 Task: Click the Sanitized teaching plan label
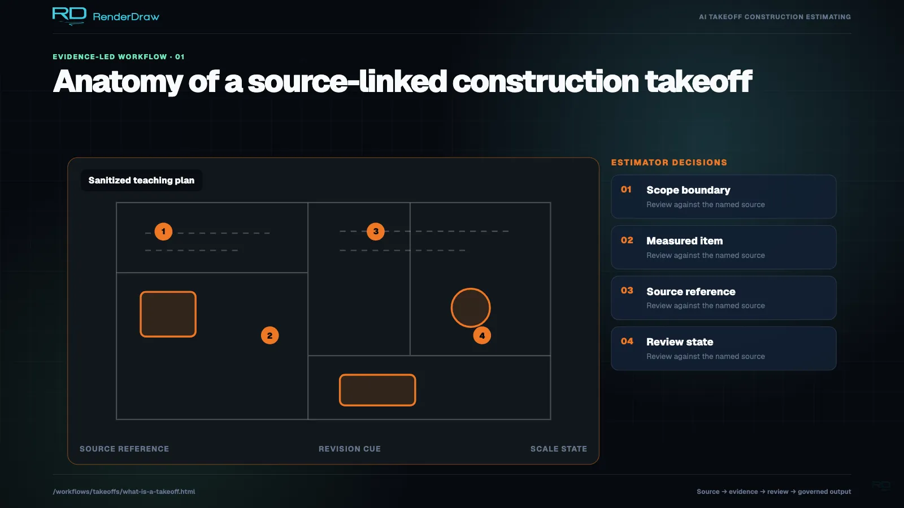pos(141,181)
